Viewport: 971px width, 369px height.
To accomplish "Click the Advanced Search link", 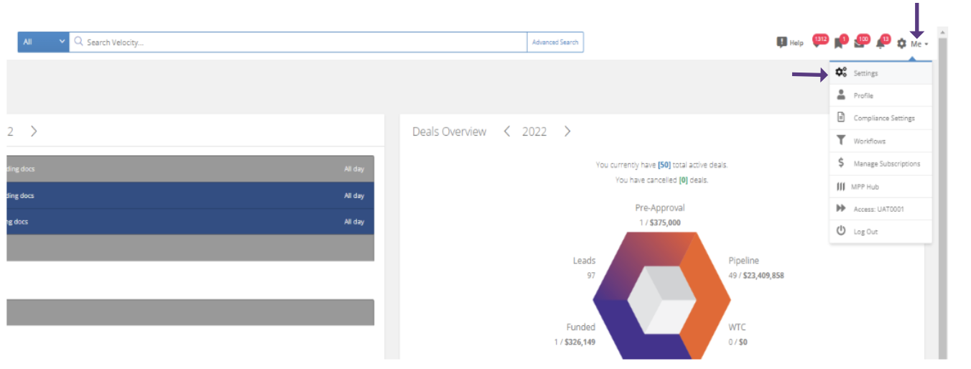I will (x=554, y=42).
